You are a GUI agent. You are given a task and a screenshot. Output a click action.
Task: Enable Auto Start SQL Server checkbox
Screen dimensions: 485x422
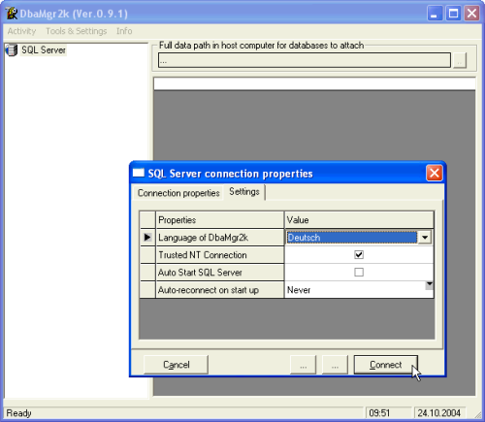click(x=359, y=273)
